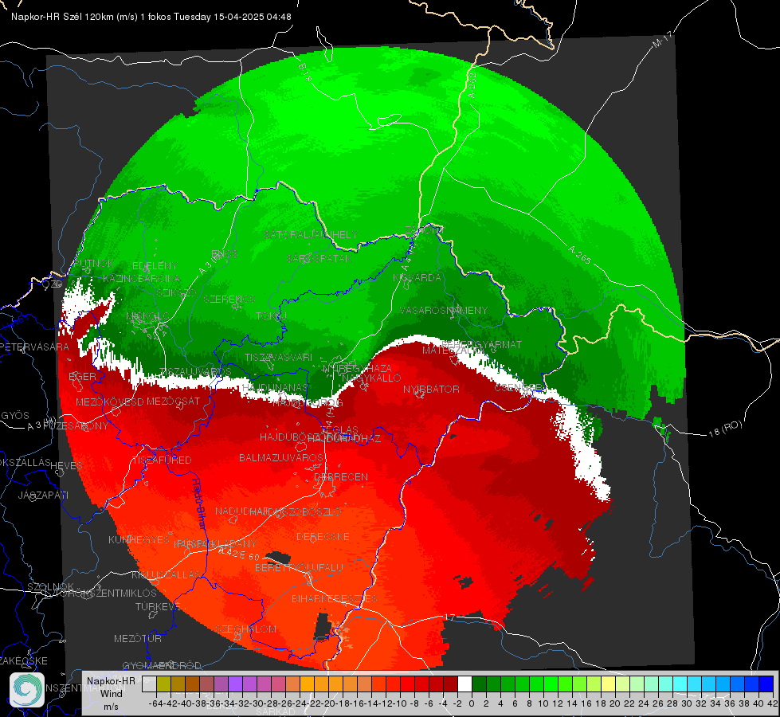Click the TISZAUJVAROS label
780x717 pixels.
195,372
